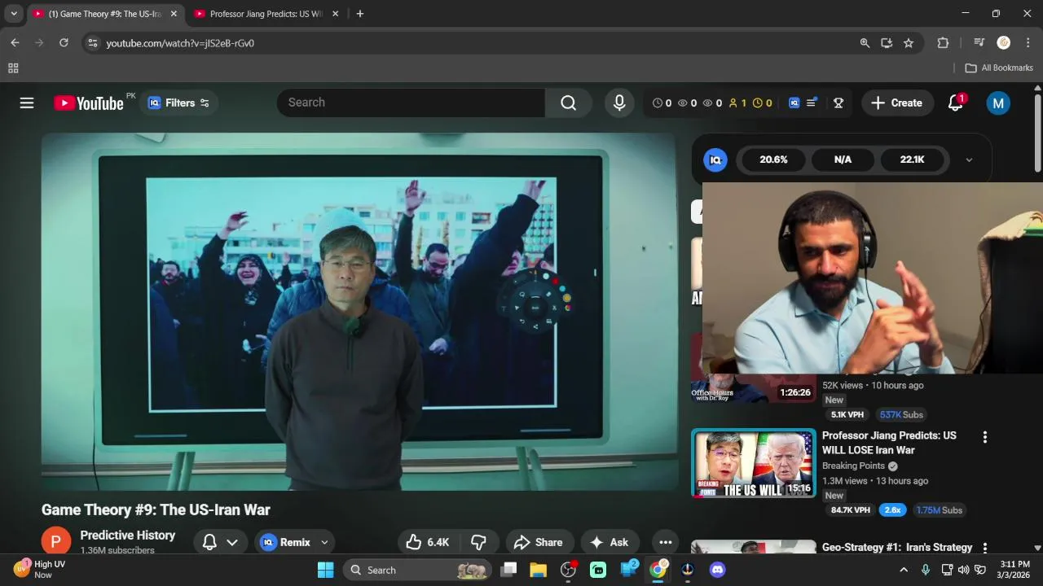Bookmark this page with star icon

click(909, 43)
